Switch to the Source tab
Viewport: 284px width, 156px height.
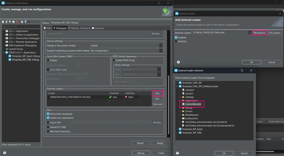point(85,28)
